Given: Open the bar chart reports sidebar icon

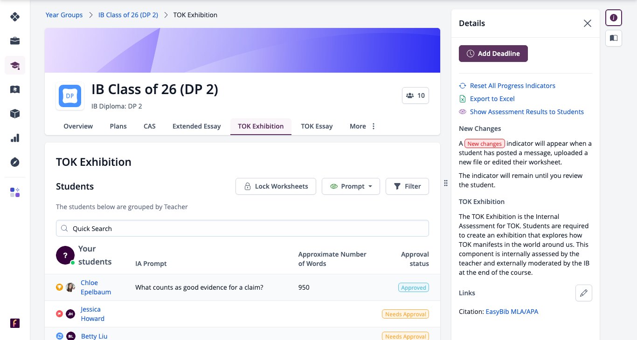Looking at the screenshot, I should tap(15, 138).
